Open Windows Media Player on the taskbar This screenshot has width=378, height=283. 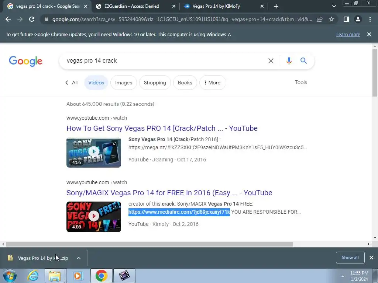pyautogui.click(x=78, y=276)
